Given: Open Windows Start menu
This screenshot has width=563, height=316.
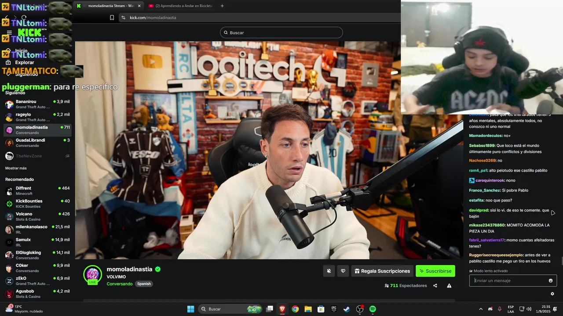Looking at the screenshot, I should [190, 309].
